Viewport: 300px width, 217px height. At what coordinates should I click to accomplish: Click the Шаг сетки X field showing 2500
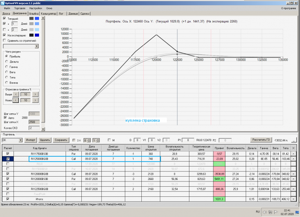point(34,122)
